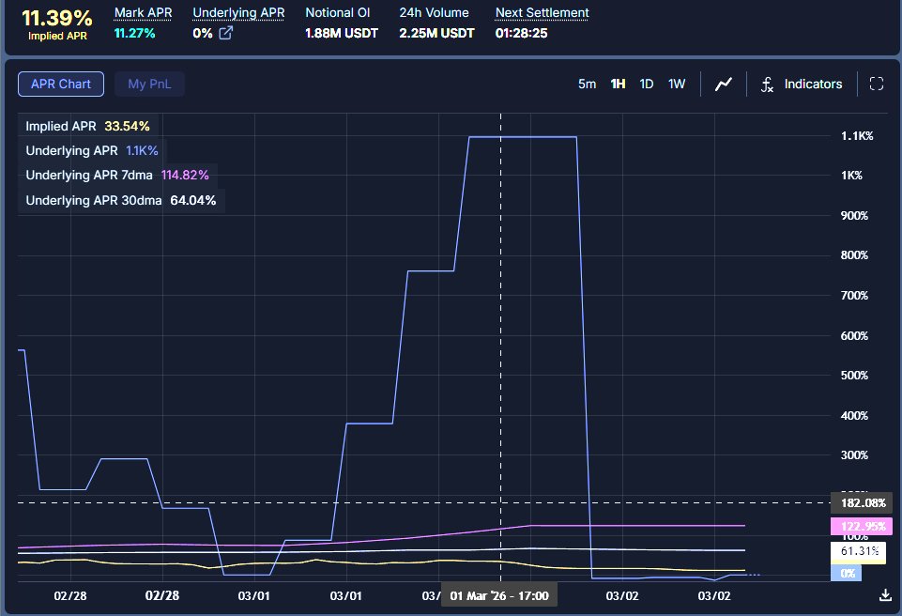902x616 pixels.
Task: Click the Implied APR legend entry
Action: [87, 126]
